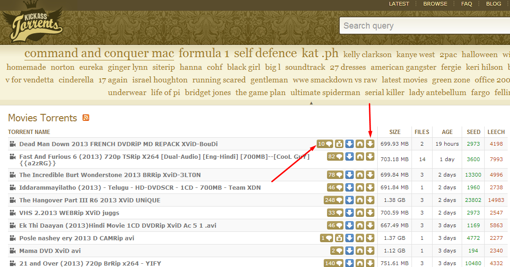Open the 2 comments badge for Mama DVD XviD
The image size is (510, 267).
coord(337,251)
